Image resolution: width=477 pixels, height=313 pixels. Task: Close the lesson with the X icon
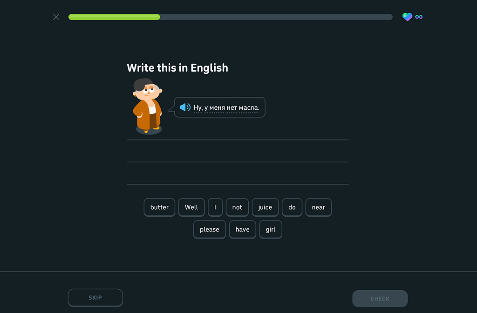tap(56, 17)
